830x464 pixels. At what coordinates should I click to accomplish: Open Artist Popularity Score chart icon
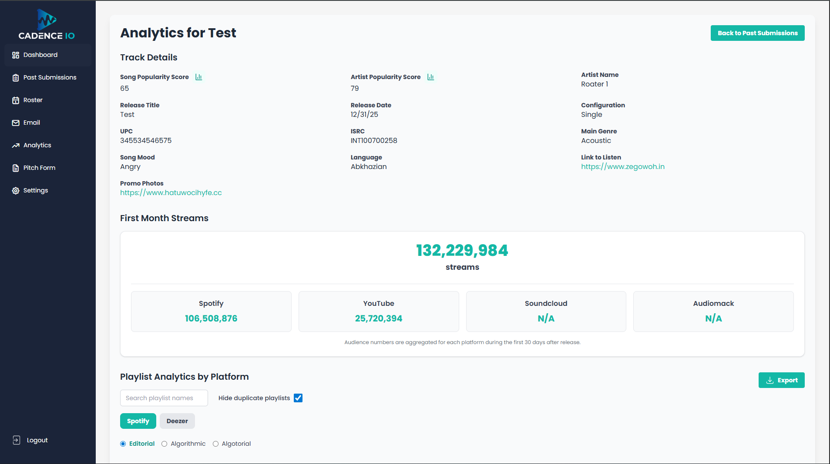tap(431, 77)
